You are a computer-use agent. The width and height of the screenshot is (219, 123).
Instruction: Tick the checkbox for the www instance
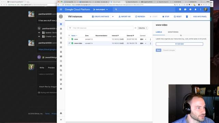click(69, 39)
